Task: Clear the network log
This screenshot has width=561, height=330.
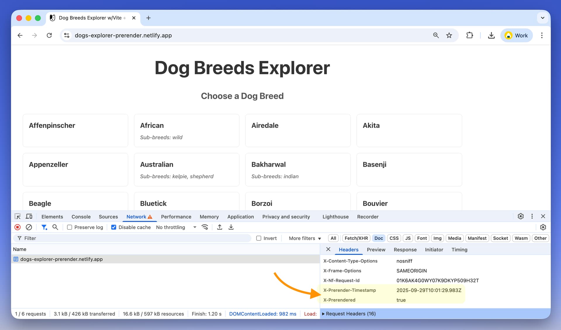Action: pyautogui.click(x=29, y=227)
